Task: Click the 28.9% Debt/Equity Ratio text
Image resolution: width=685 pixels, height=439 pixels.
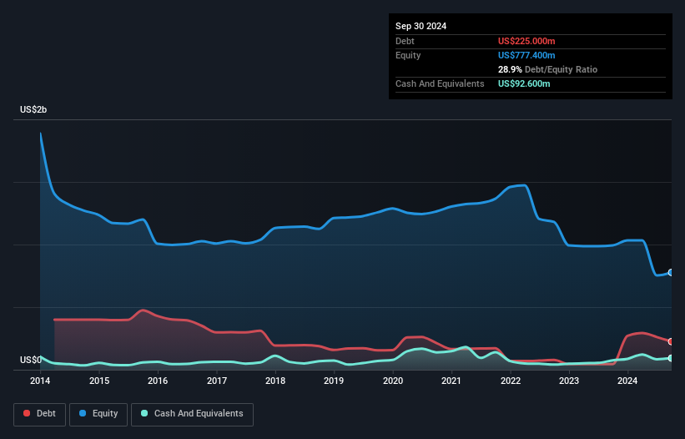Action: click(x=547, y=69)
